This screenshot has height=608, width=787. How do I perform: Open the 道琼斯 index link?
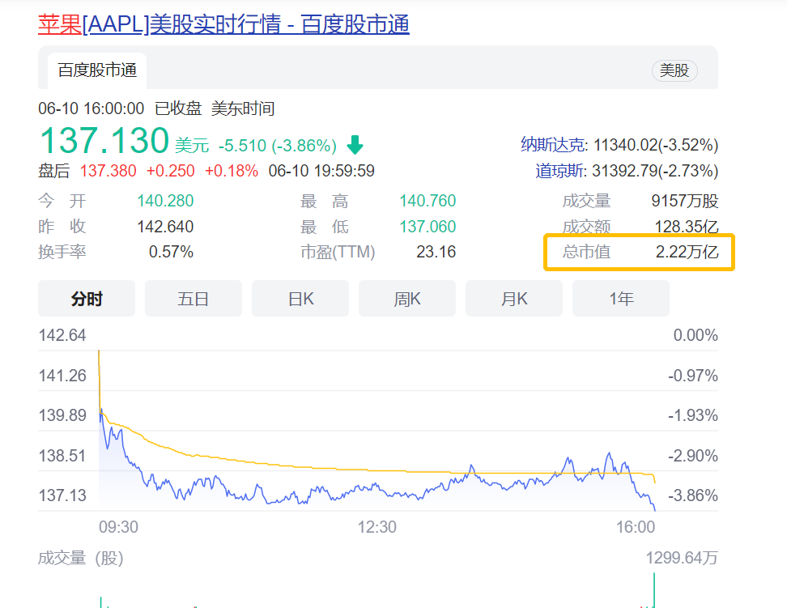coord(559,171)
